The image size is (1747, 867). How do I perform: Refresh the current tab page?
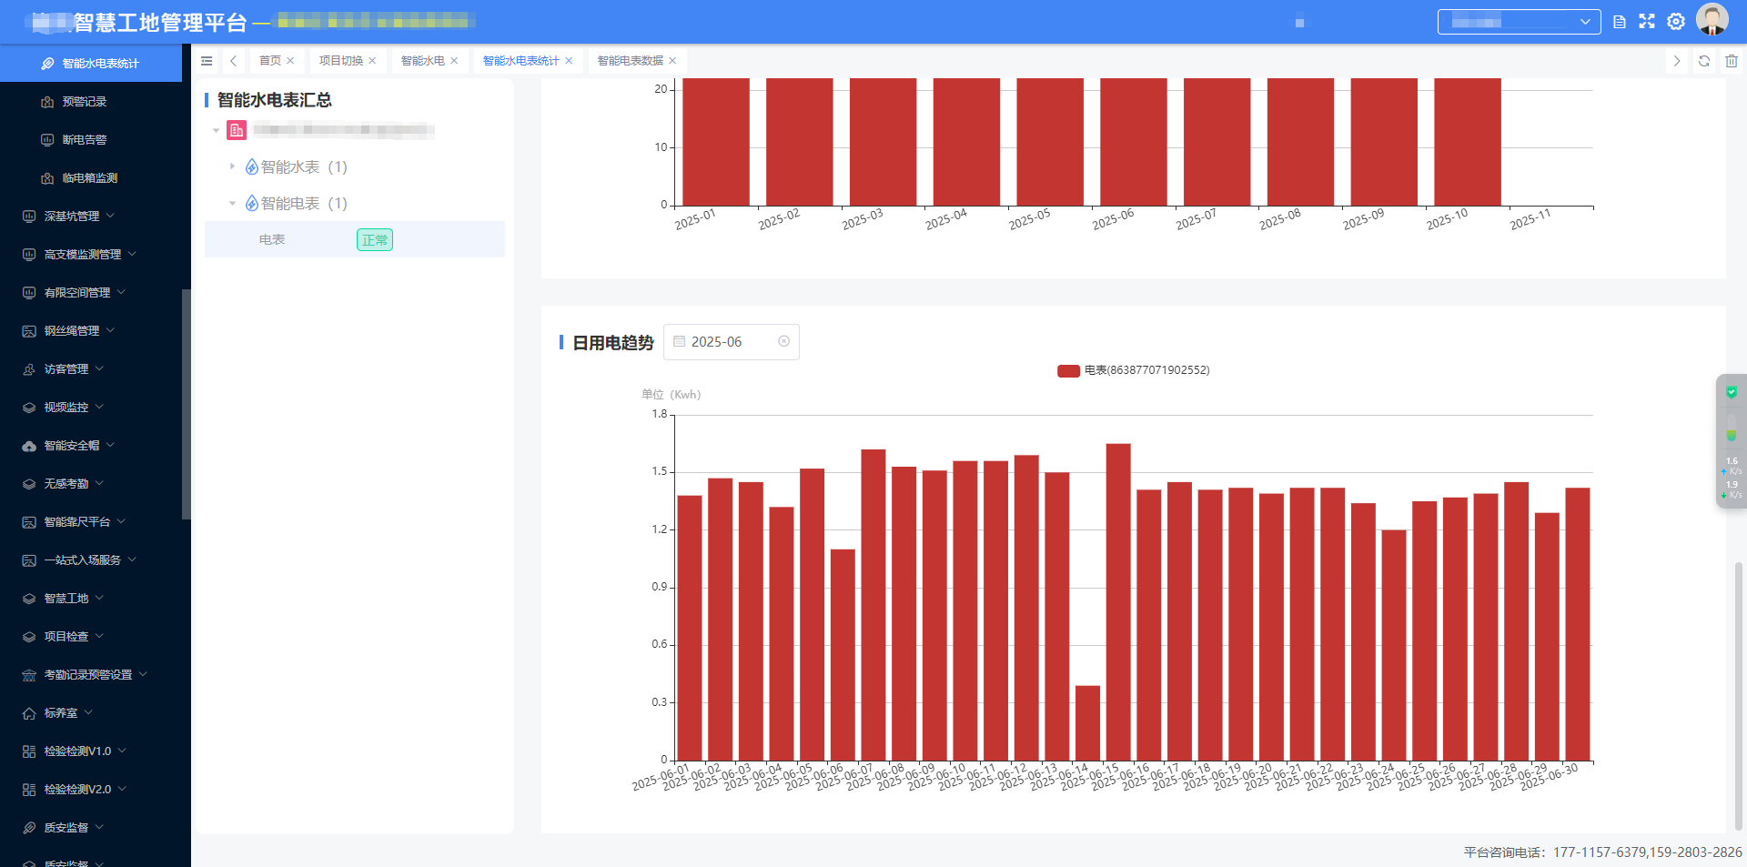tap(1704, 61)
